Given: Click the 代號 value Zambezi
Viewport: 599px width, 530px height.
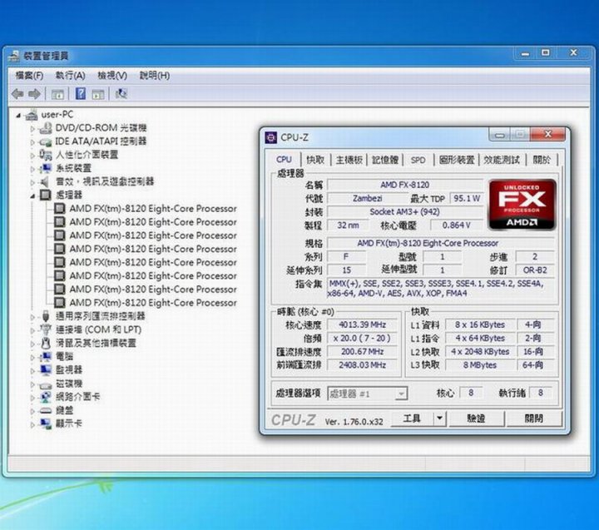Looking at the screenshot, I should [x=367, y=198].
